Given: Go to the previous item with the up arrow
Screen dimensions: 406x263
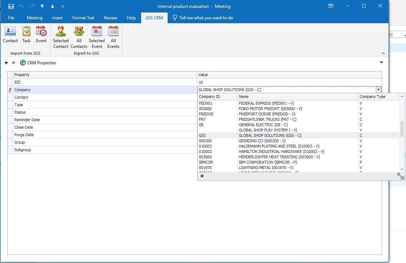Looking at the screenshot, I should [x=42, y=6].
